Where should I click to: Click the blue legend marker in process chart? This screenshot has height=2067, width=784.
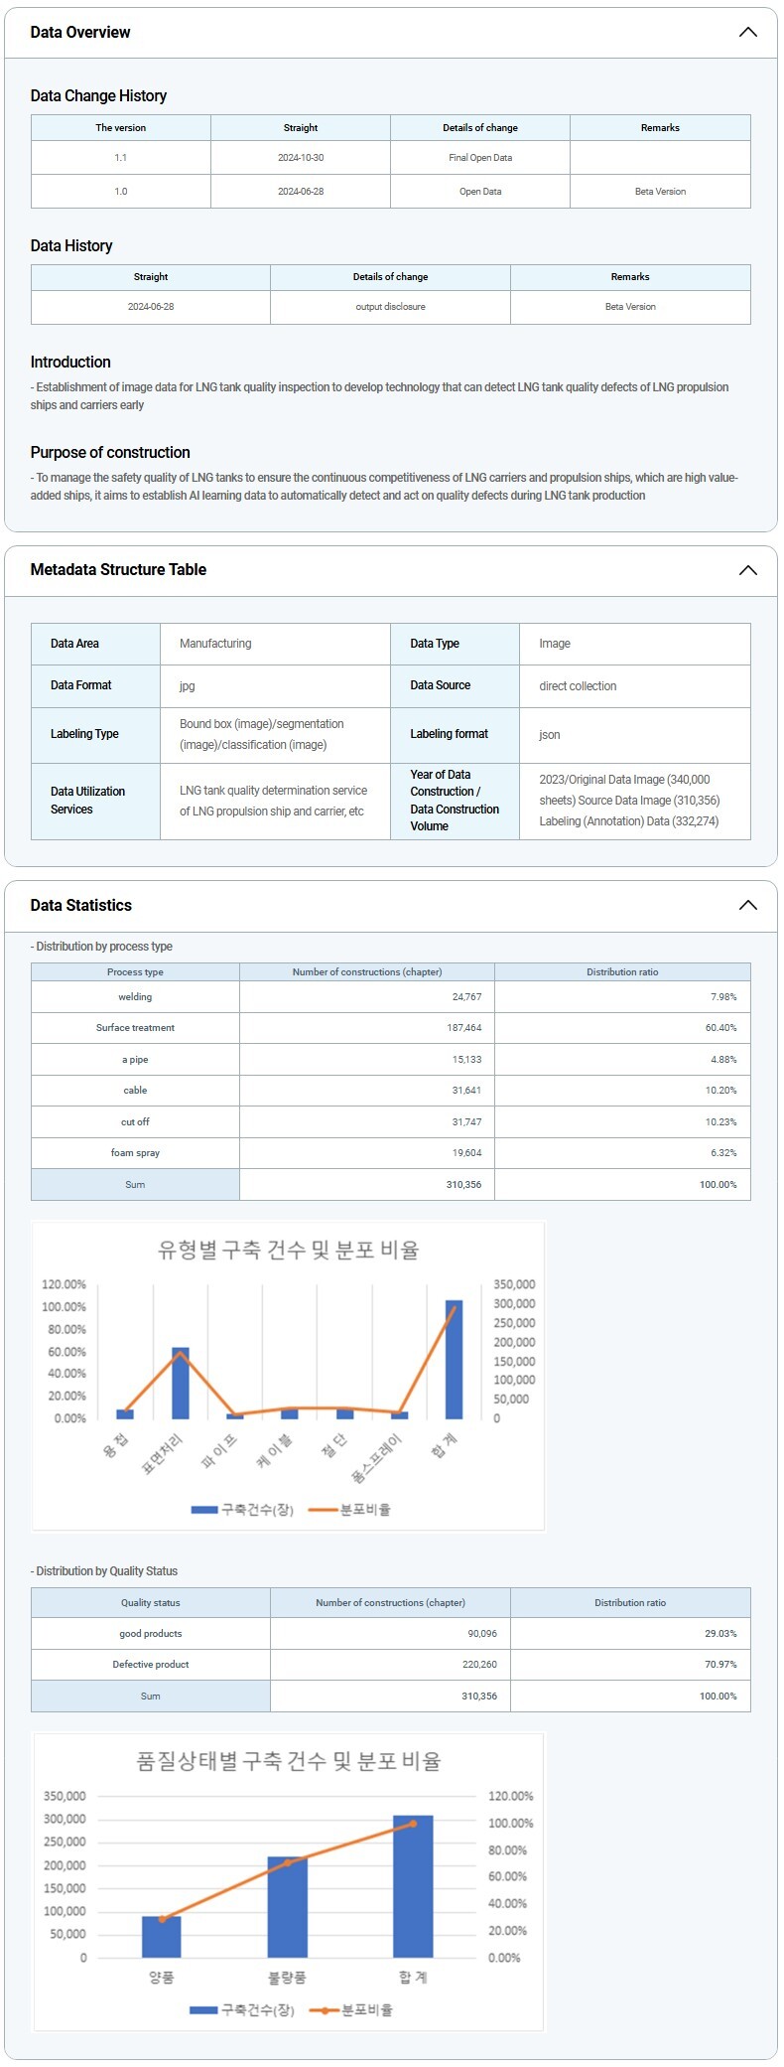[204, 1510]
